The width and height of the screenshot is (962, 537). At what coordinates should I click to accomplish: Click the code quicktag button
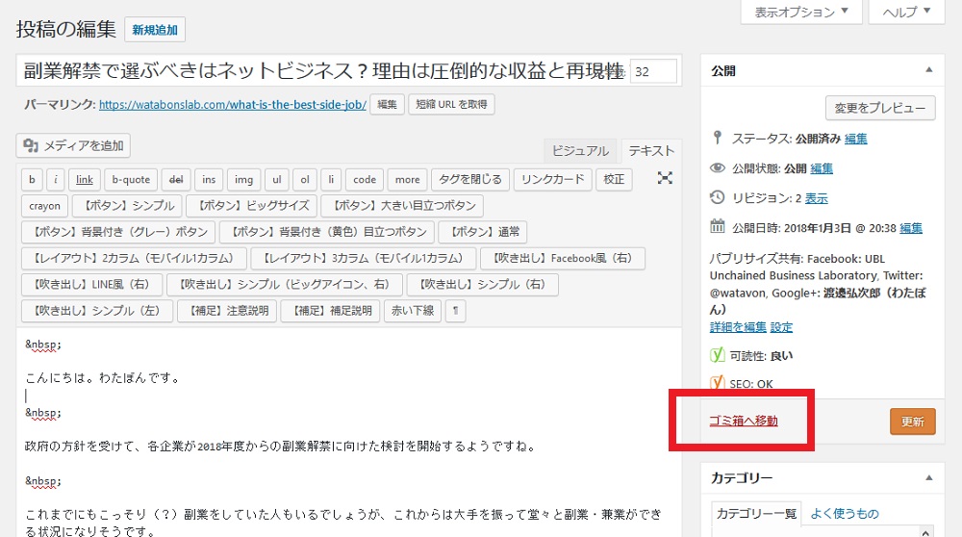[365, 179]
